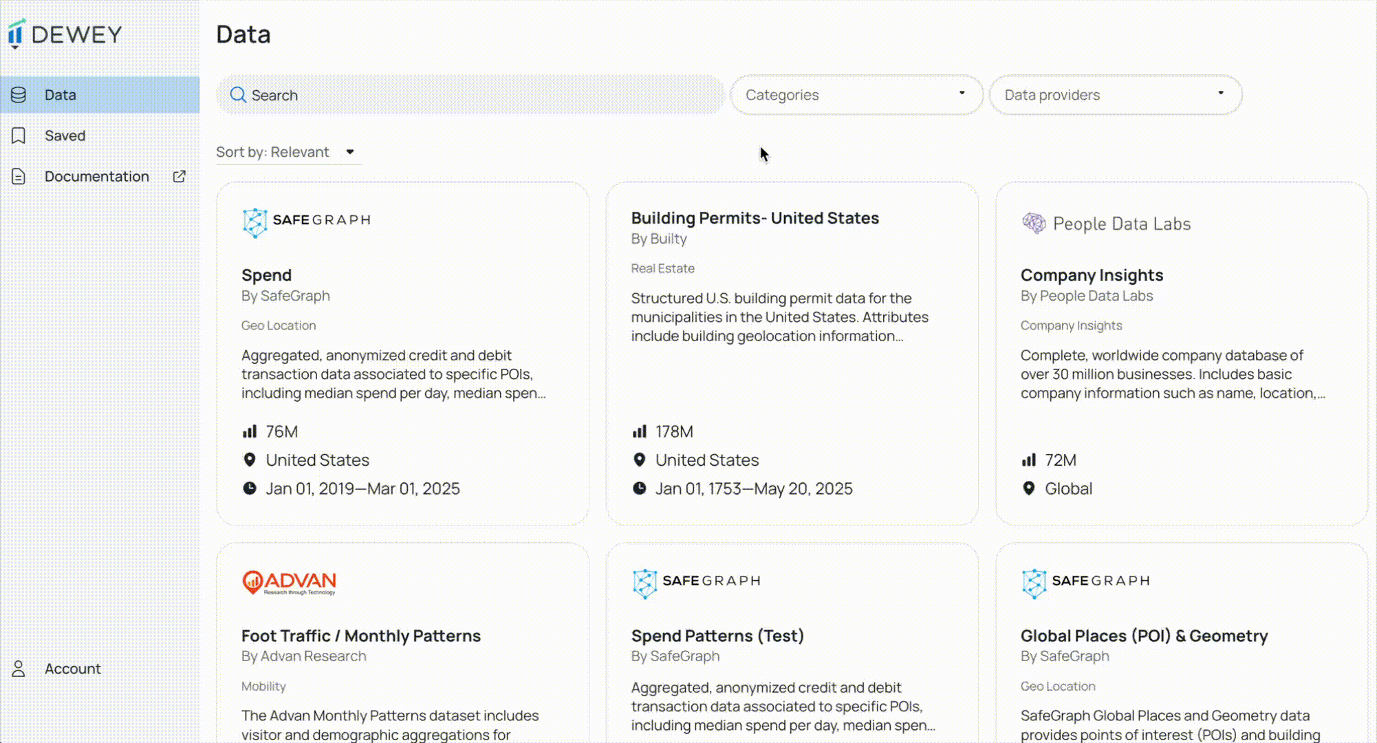Click the Categories dropdown arrow
Screen dimensions: 1377x743
[x=962, y=93]
